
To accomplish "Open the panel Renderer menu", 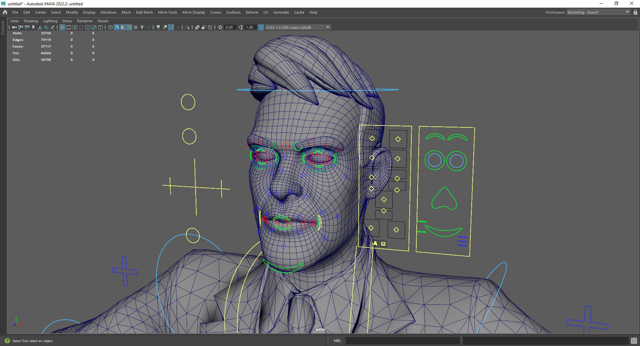I will click(85, 21).
